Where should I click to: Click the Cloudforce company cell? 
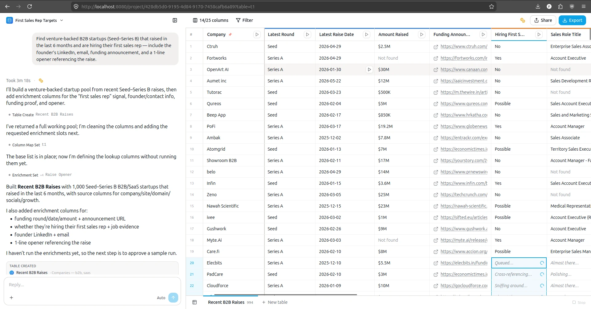(x=234, y=286)
